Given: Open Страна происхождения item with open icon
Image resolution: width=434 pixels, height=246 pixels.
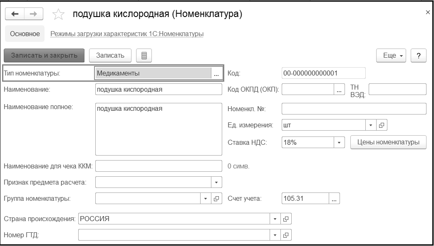Looking at the screenshot, I should (286, 219).
